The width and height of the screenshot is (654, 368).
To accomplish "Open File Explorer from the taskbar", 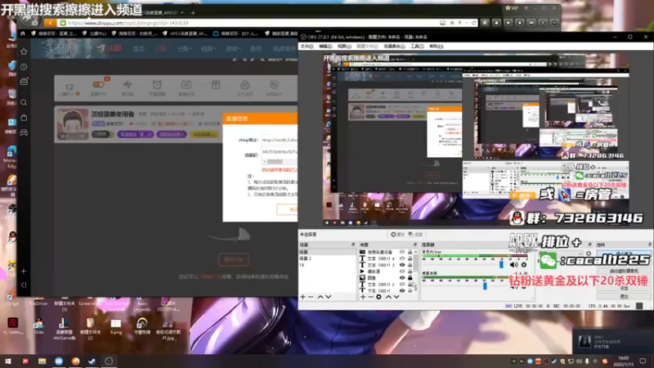I will point(43,361).
